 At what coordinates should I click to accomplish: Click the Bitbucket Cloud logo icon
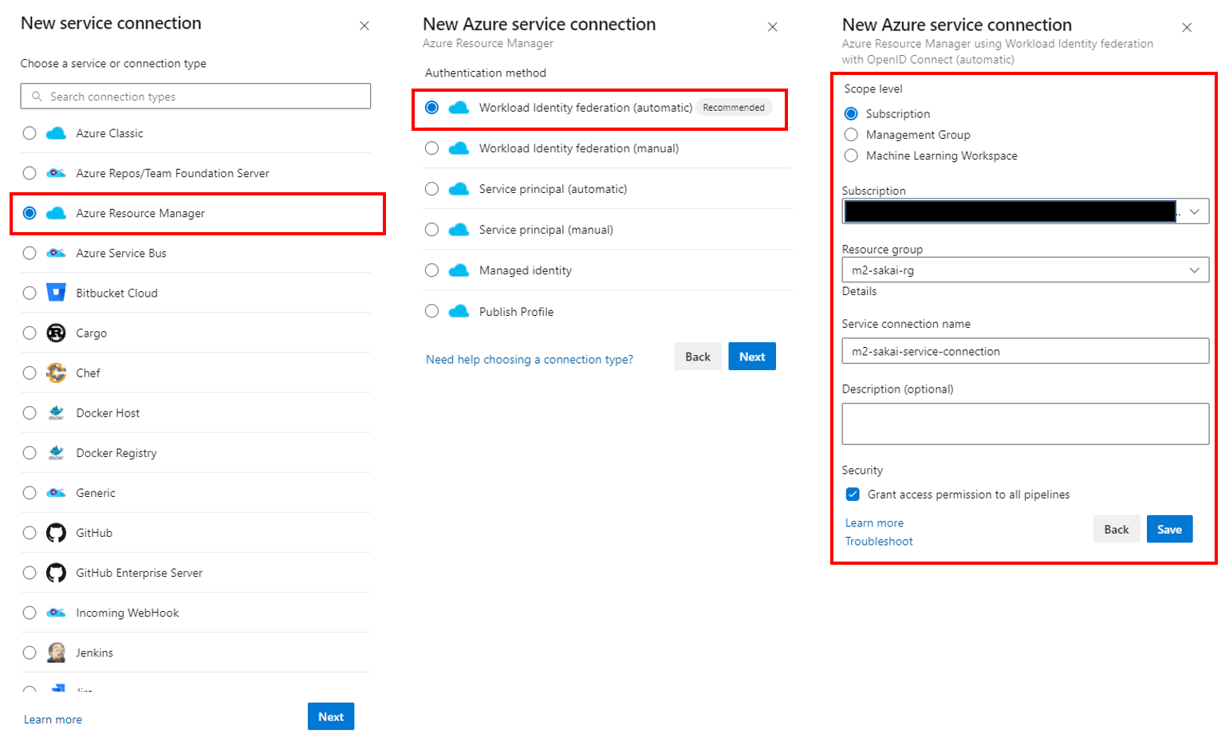[x=56, y=293]
